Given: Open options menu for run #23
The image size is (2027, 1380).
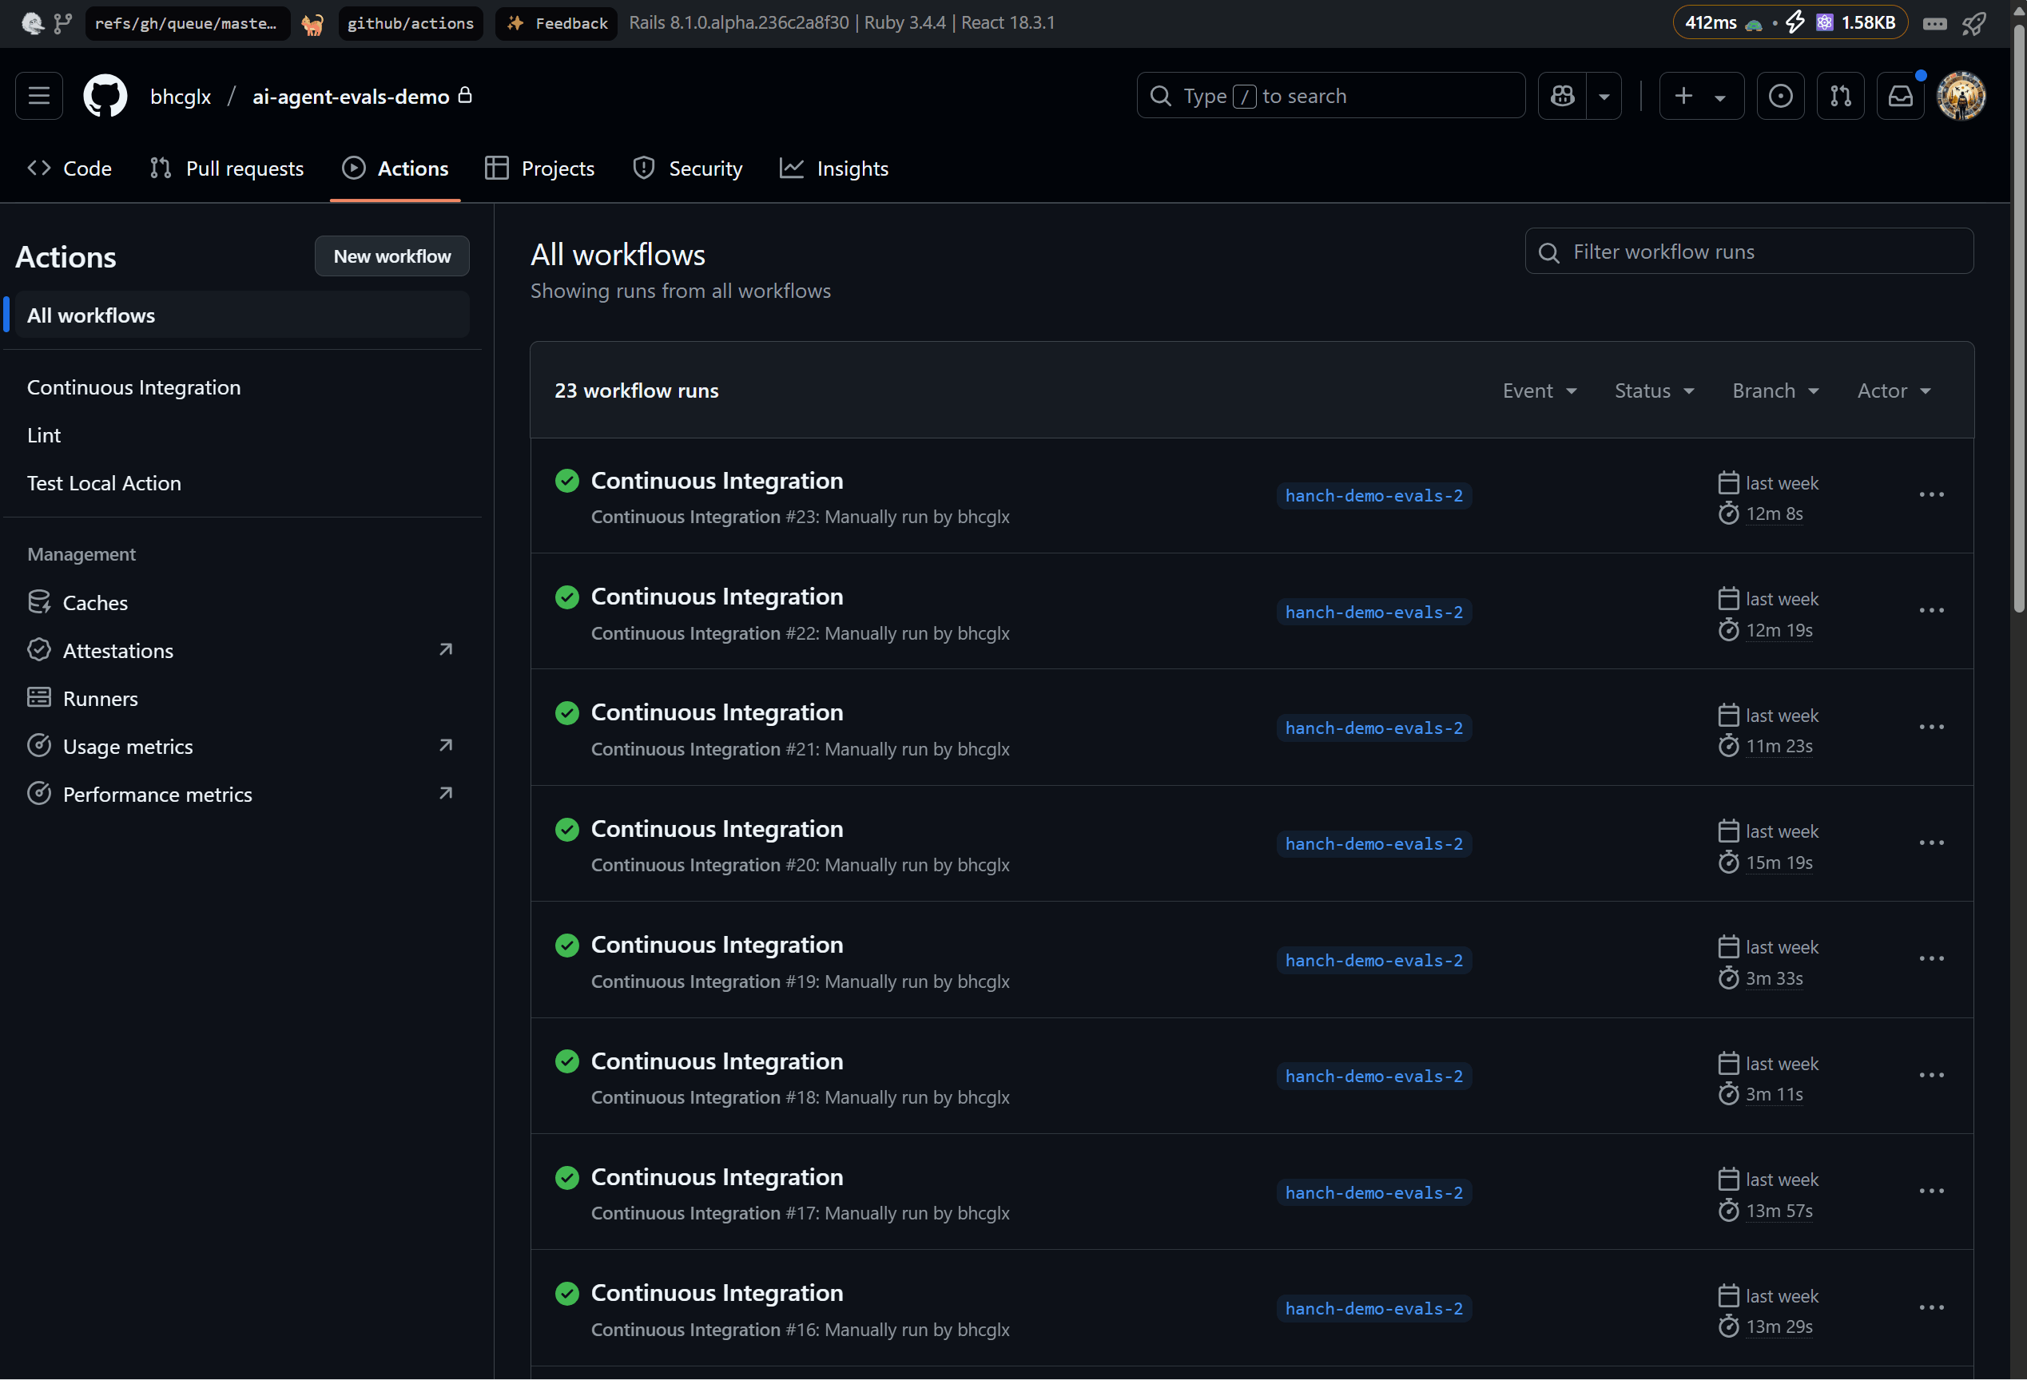Looking at the screenshot, I should (1931, 495).
